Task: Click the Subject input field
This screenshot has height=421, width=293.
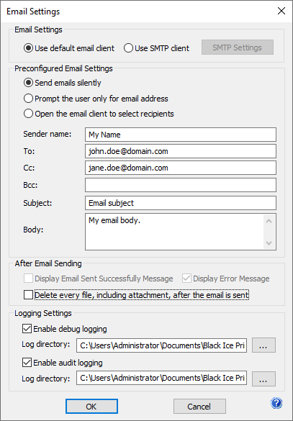Action: [x=181, y=203]
